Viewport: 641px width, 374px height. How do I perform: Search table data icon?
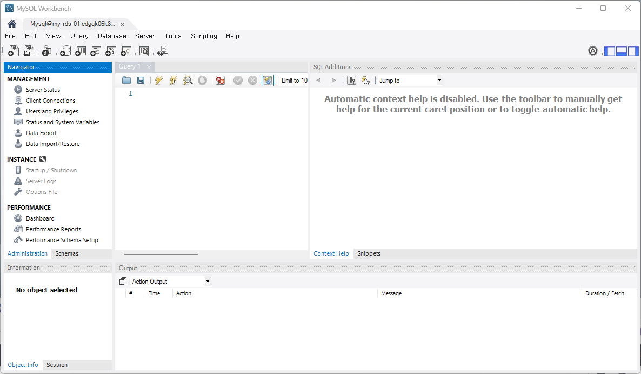click(144, 51)
